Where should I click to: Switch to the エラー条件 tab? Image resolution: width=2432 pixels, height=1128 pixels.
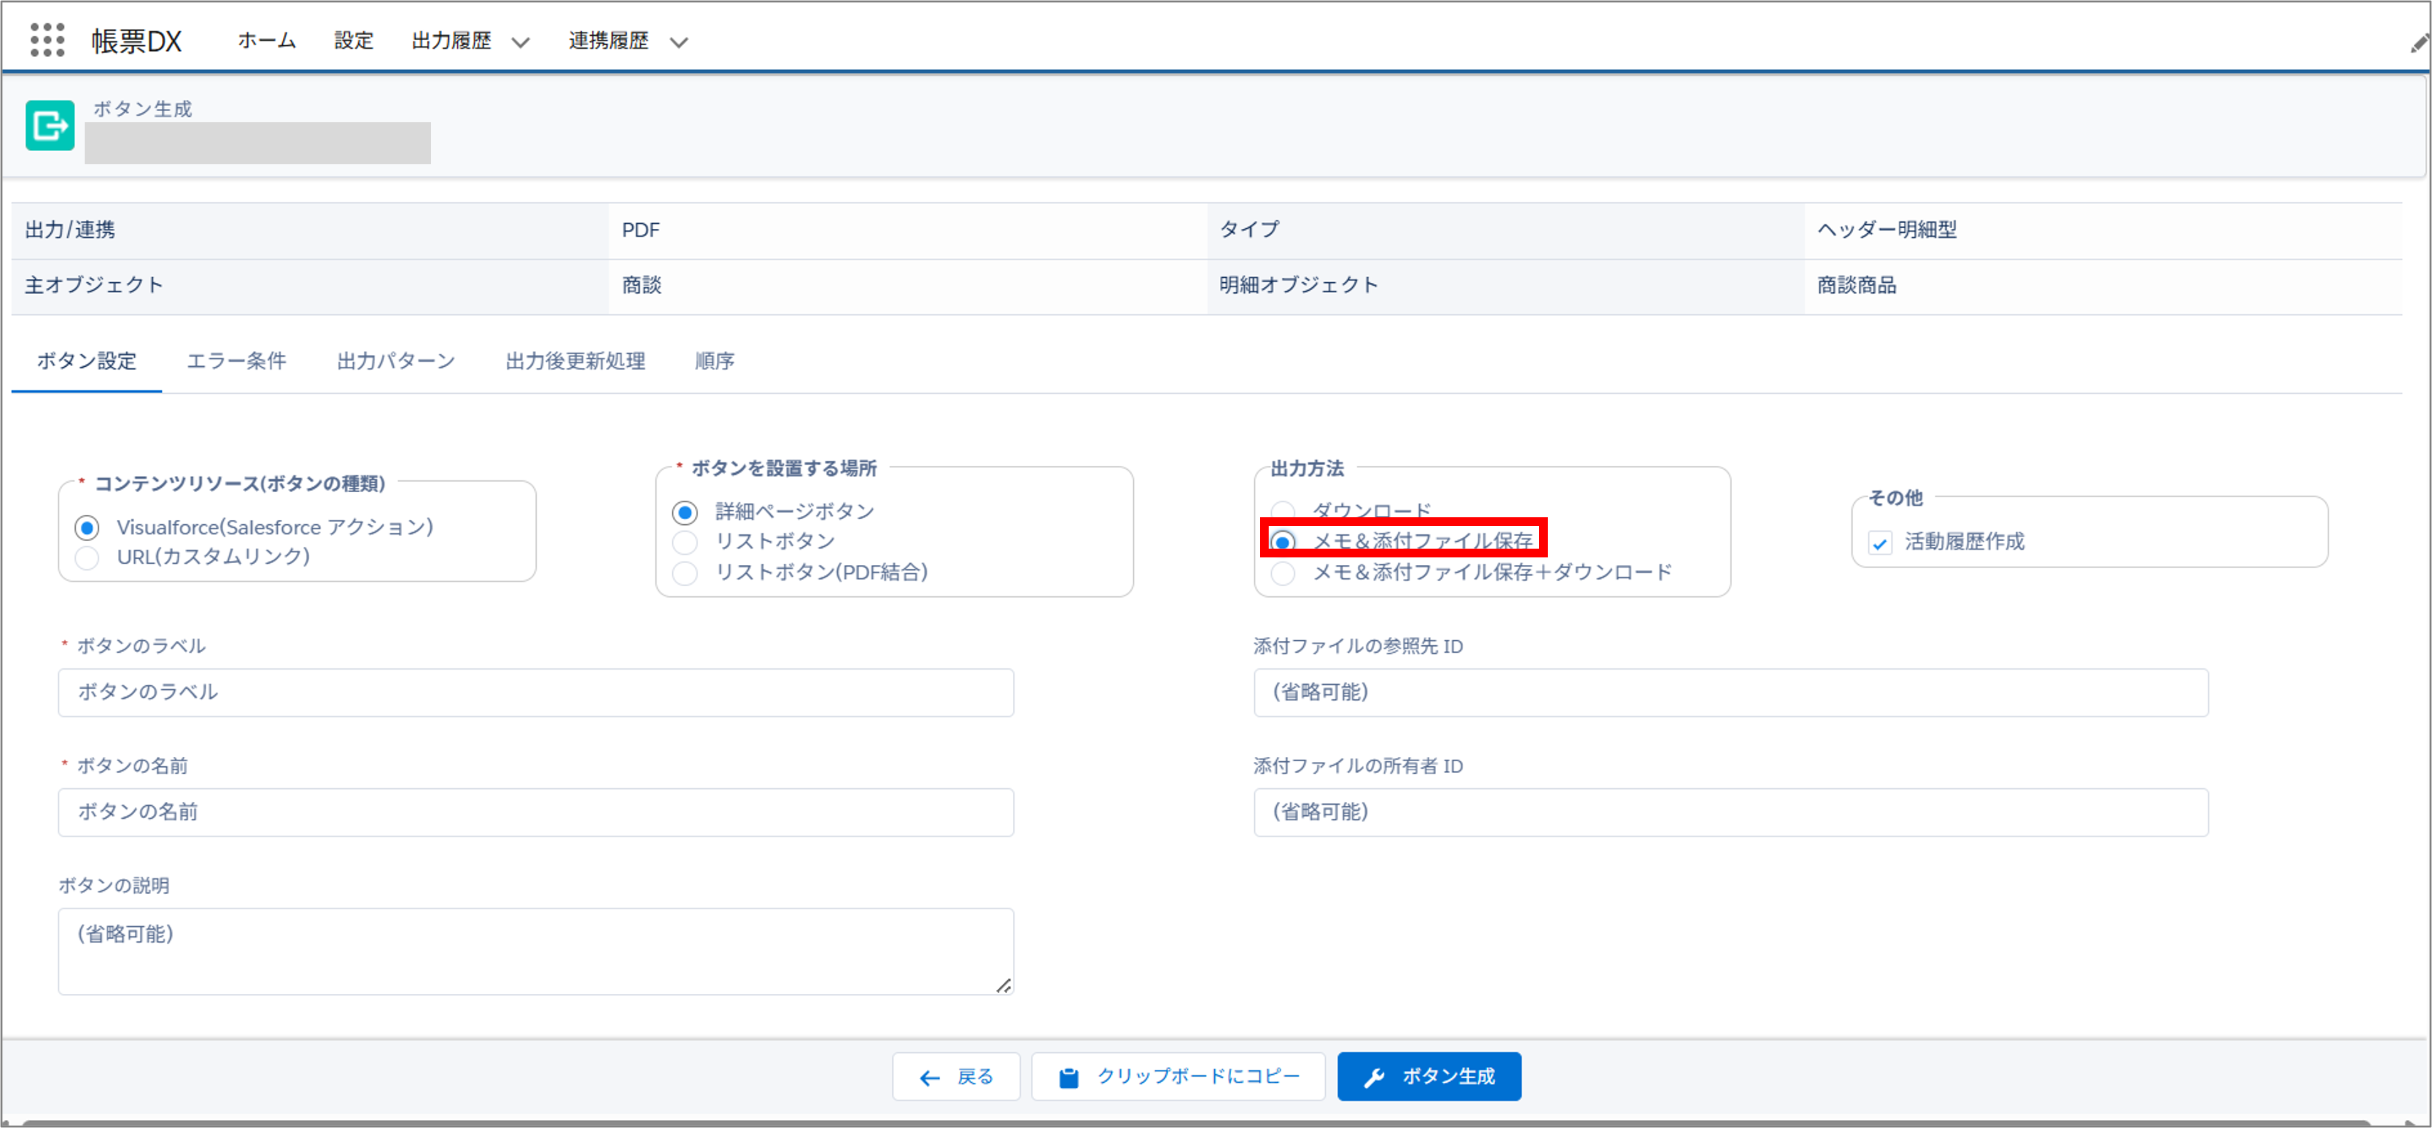[236, 361]
